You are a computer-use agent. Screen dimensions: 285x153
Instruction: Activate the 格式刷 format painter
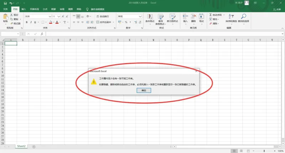click(15, 24)
